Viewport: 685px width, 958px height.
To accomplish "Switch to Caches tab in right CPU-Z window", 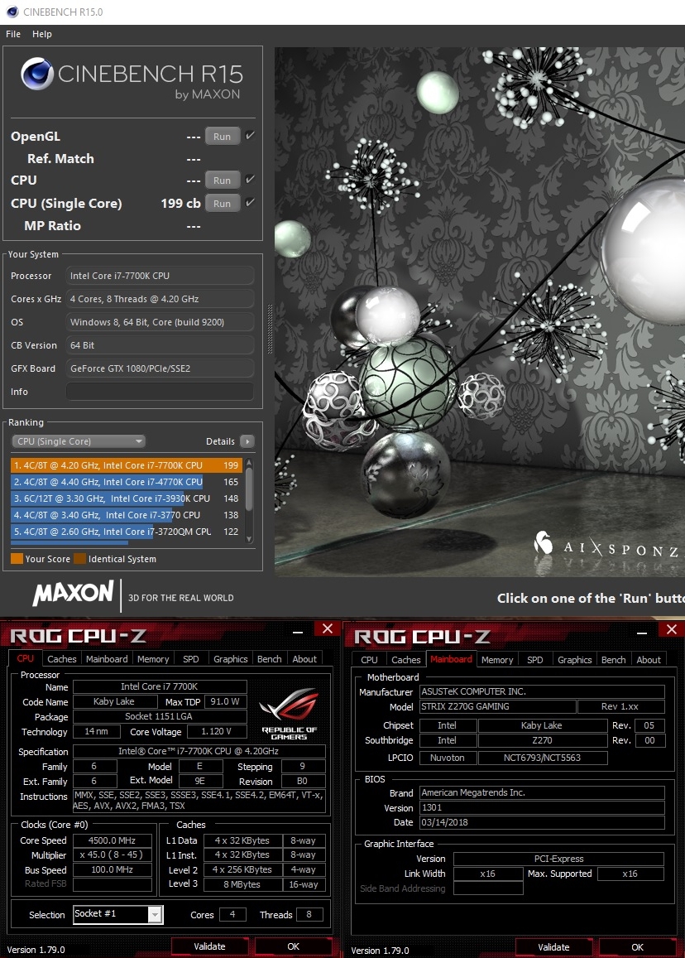I will (x=406, y=660).
